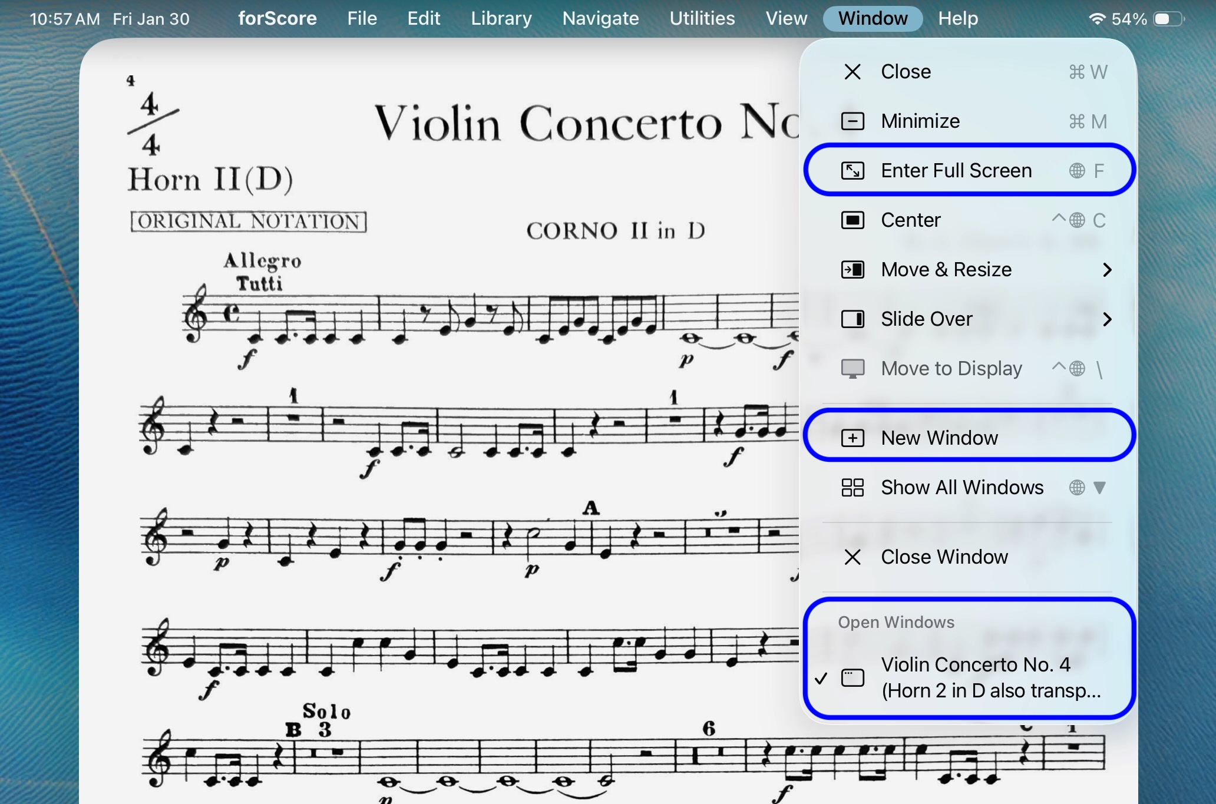Open the Library menu

[x=501, y=19]
